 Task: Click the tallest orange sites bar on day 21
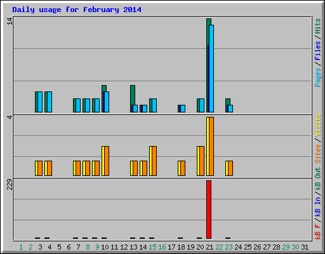[x=211, y=146]
